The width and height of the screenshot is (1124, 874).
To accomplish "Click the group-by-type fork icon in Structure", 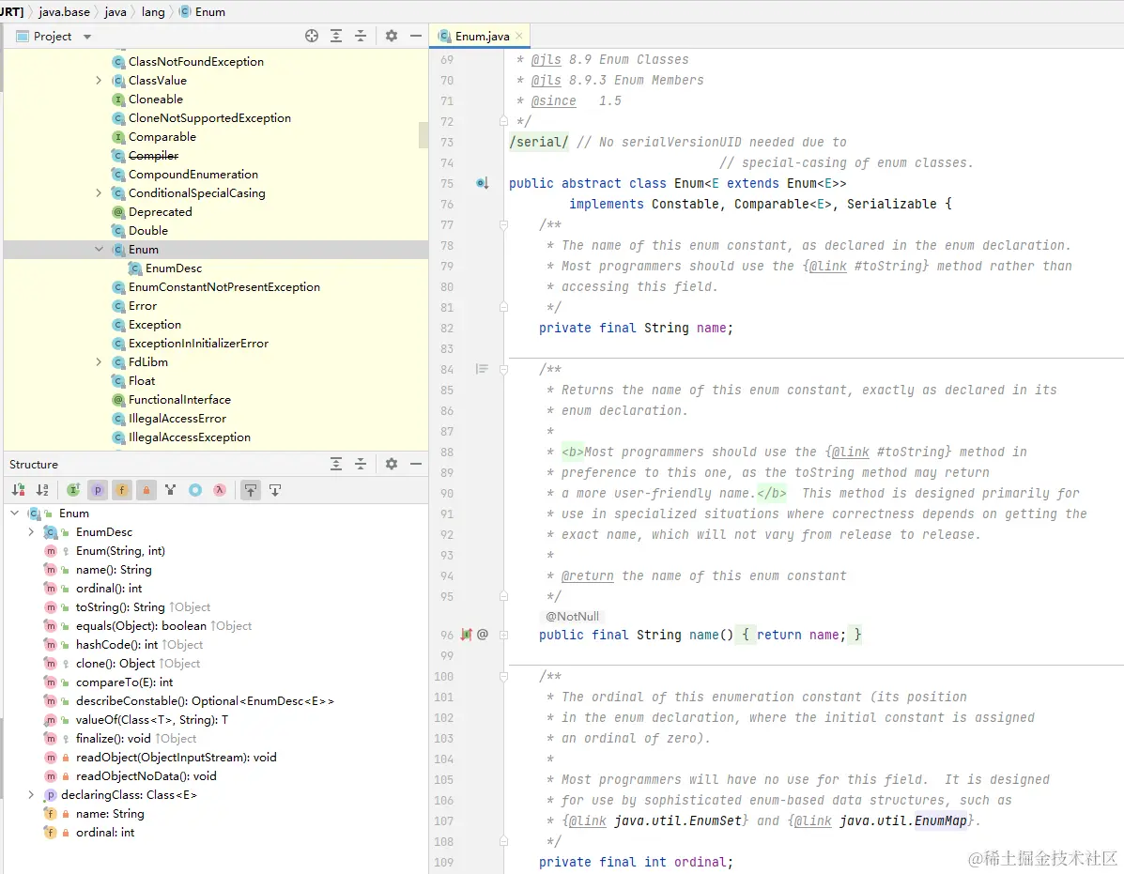I will 171,490.
